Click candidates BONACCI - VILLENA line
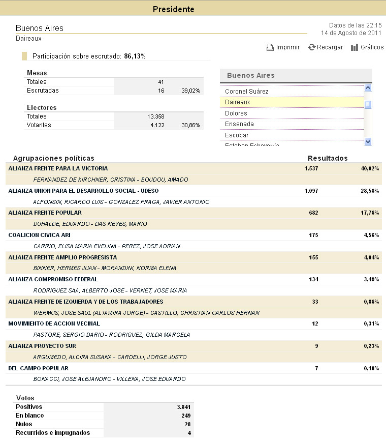The image size is (386, 442). point(110,379)
